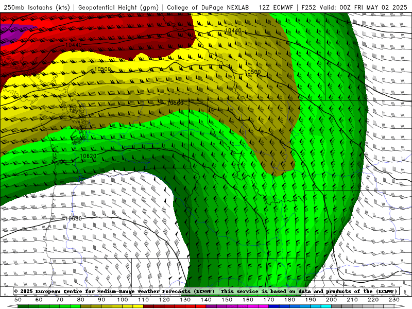
Task: Click the 220 value on the color scale
Action: click(x=373, y=300)
